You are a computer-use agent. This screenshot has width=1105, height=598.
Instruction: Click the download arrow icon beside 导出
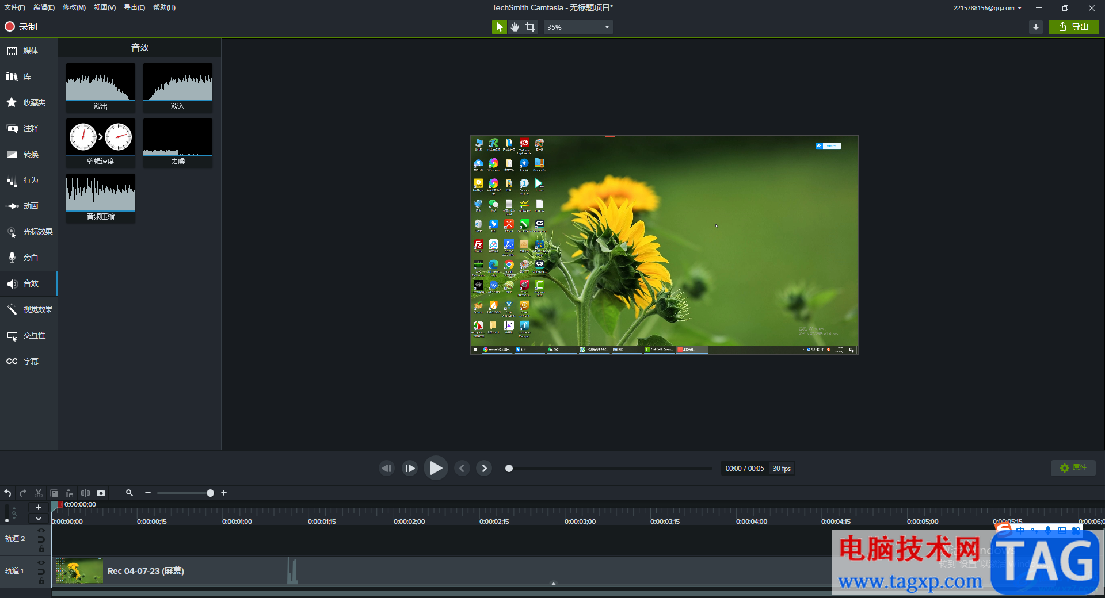pyautogui.click(x=1036, y=27)
